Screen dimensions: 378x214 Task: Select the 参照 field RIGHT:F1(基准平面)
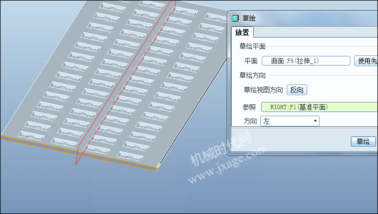point(320,107)
